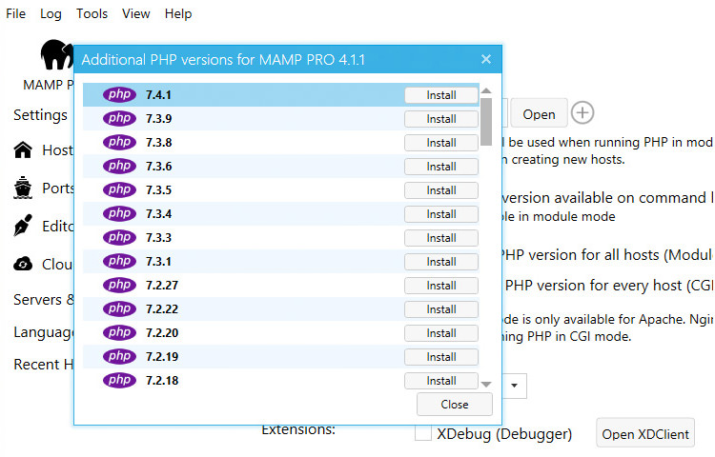This screenshot has height=457, width=715.
Task: Open the Help menu
Action: click(x=178, y=14)
